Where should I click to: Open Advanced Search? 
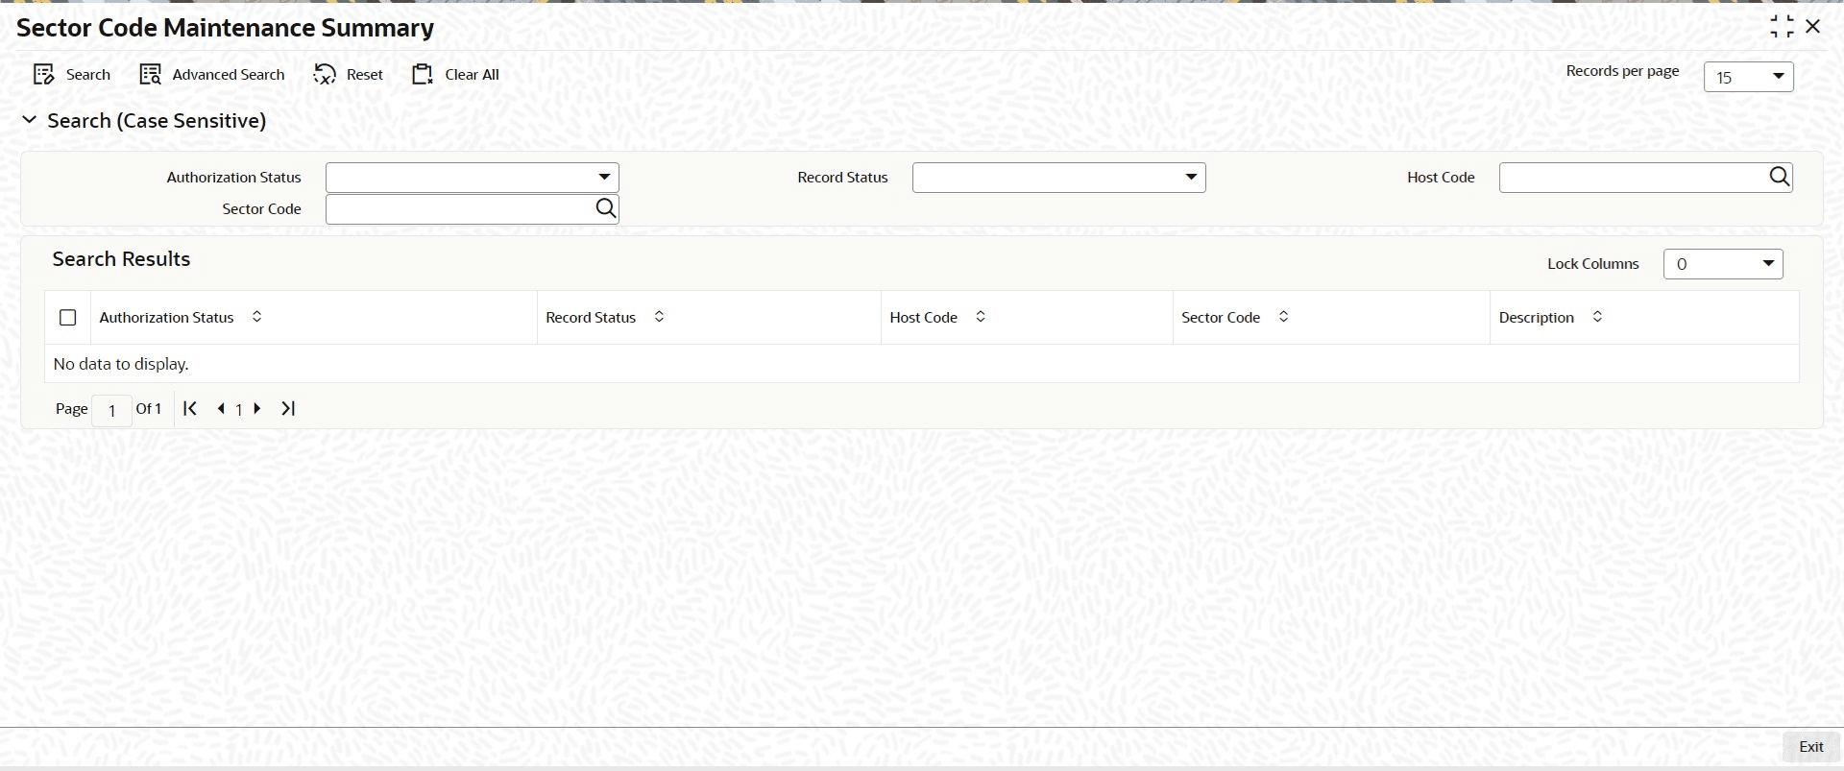(212, 75)
